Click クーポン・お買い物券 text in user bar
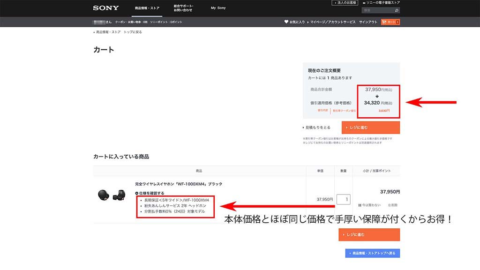The width and height of the screenshot is (480, 270). coord(131,22)
